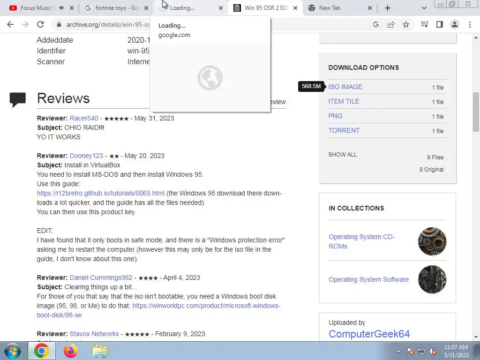
Task: Click the Chrome taskbar icon
Action: [42, 351]
